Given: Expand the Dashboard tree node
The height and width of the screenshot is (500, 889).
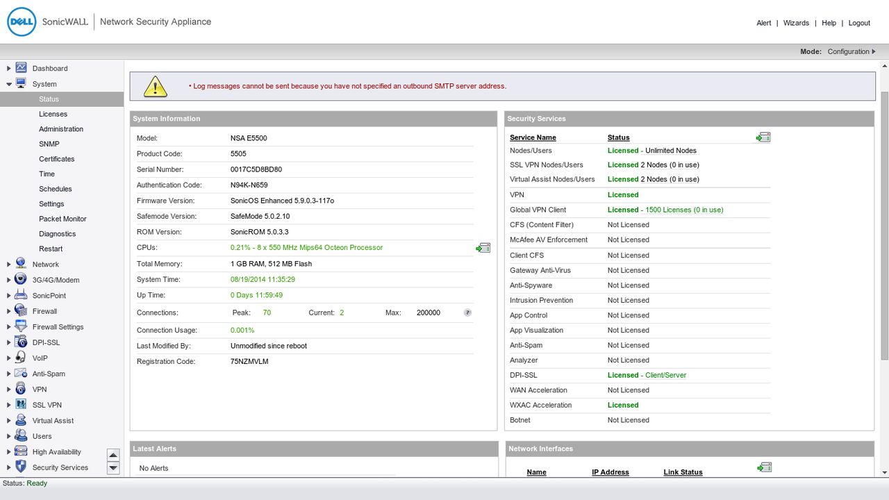Looking at the screenshot, I should (9, 68).
